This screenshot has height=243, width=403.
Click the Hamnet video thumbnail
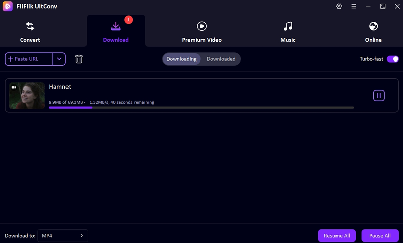pos(27,96)
